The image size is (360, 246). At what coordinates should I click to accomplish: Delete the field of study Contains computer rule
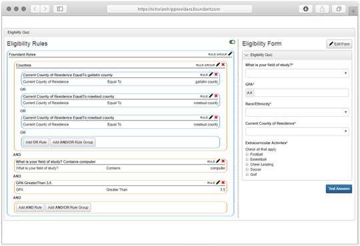click(223, 161)
